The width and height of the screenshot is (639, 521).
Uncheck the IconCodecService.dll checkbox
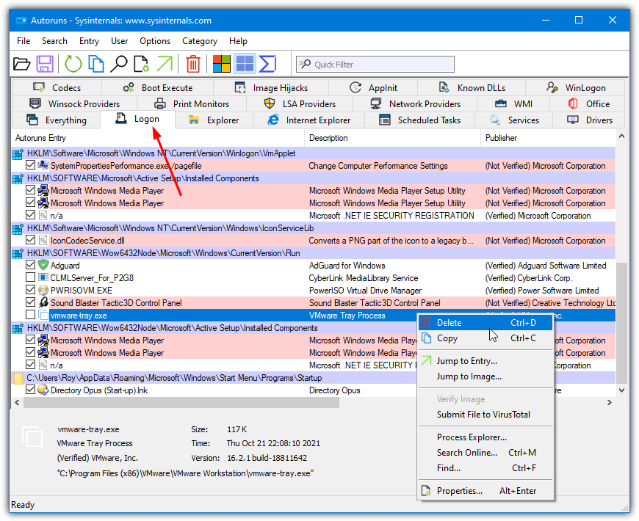(x=30, y=240)
